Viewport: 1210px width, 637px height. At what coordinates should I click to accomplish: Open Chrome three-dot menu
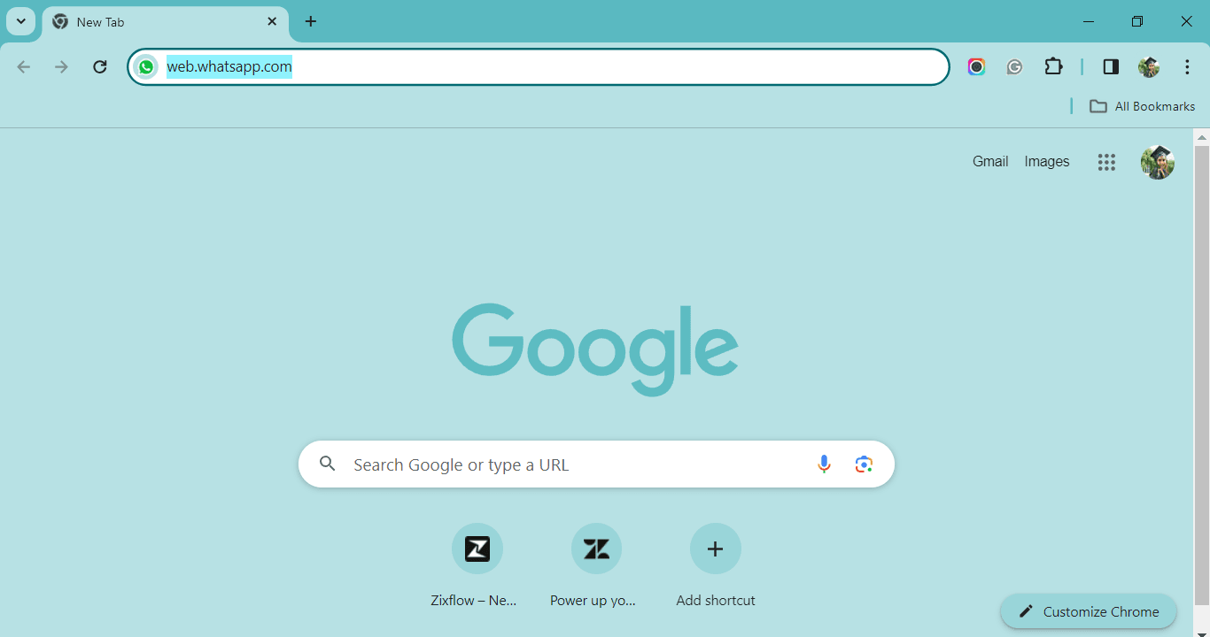pos(1187,66)
